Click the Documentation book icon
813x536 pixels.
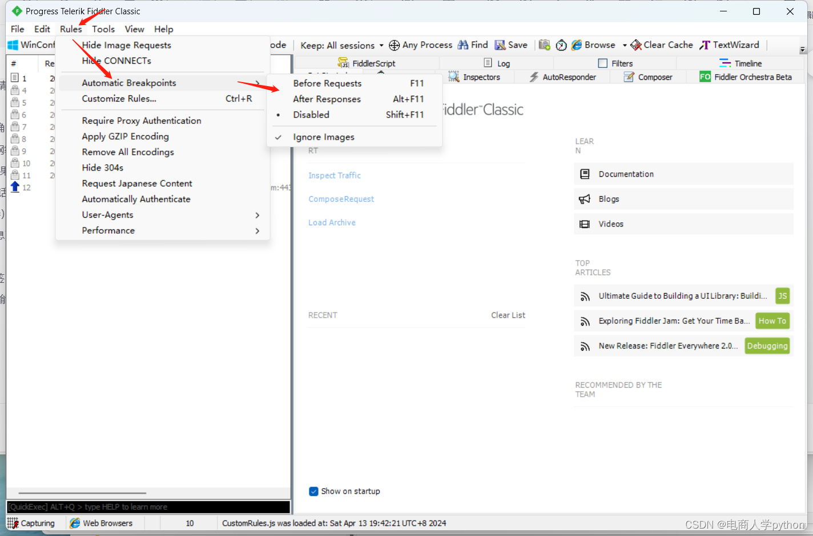tap(585, 174)
